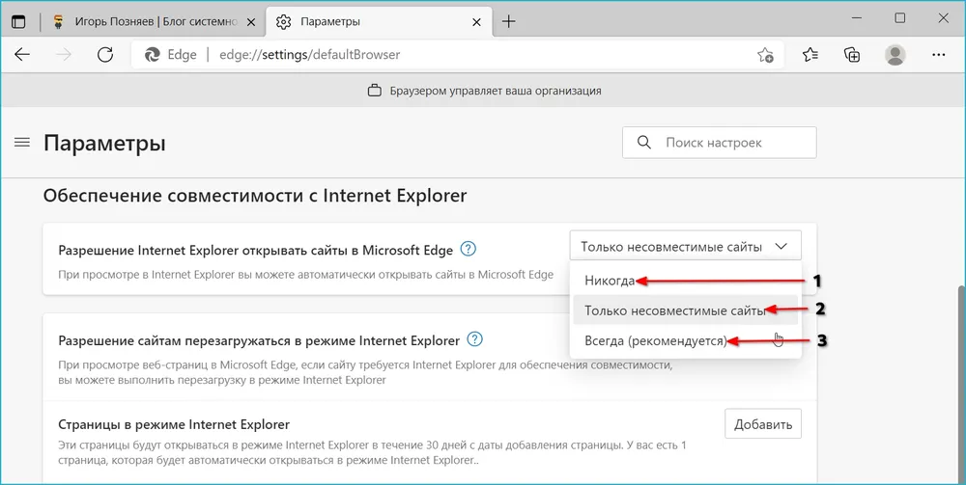Screen dimensions: 966x485
Task: Toggle the Параметры hamburger navigation menu
Action: tap(22, 143)
